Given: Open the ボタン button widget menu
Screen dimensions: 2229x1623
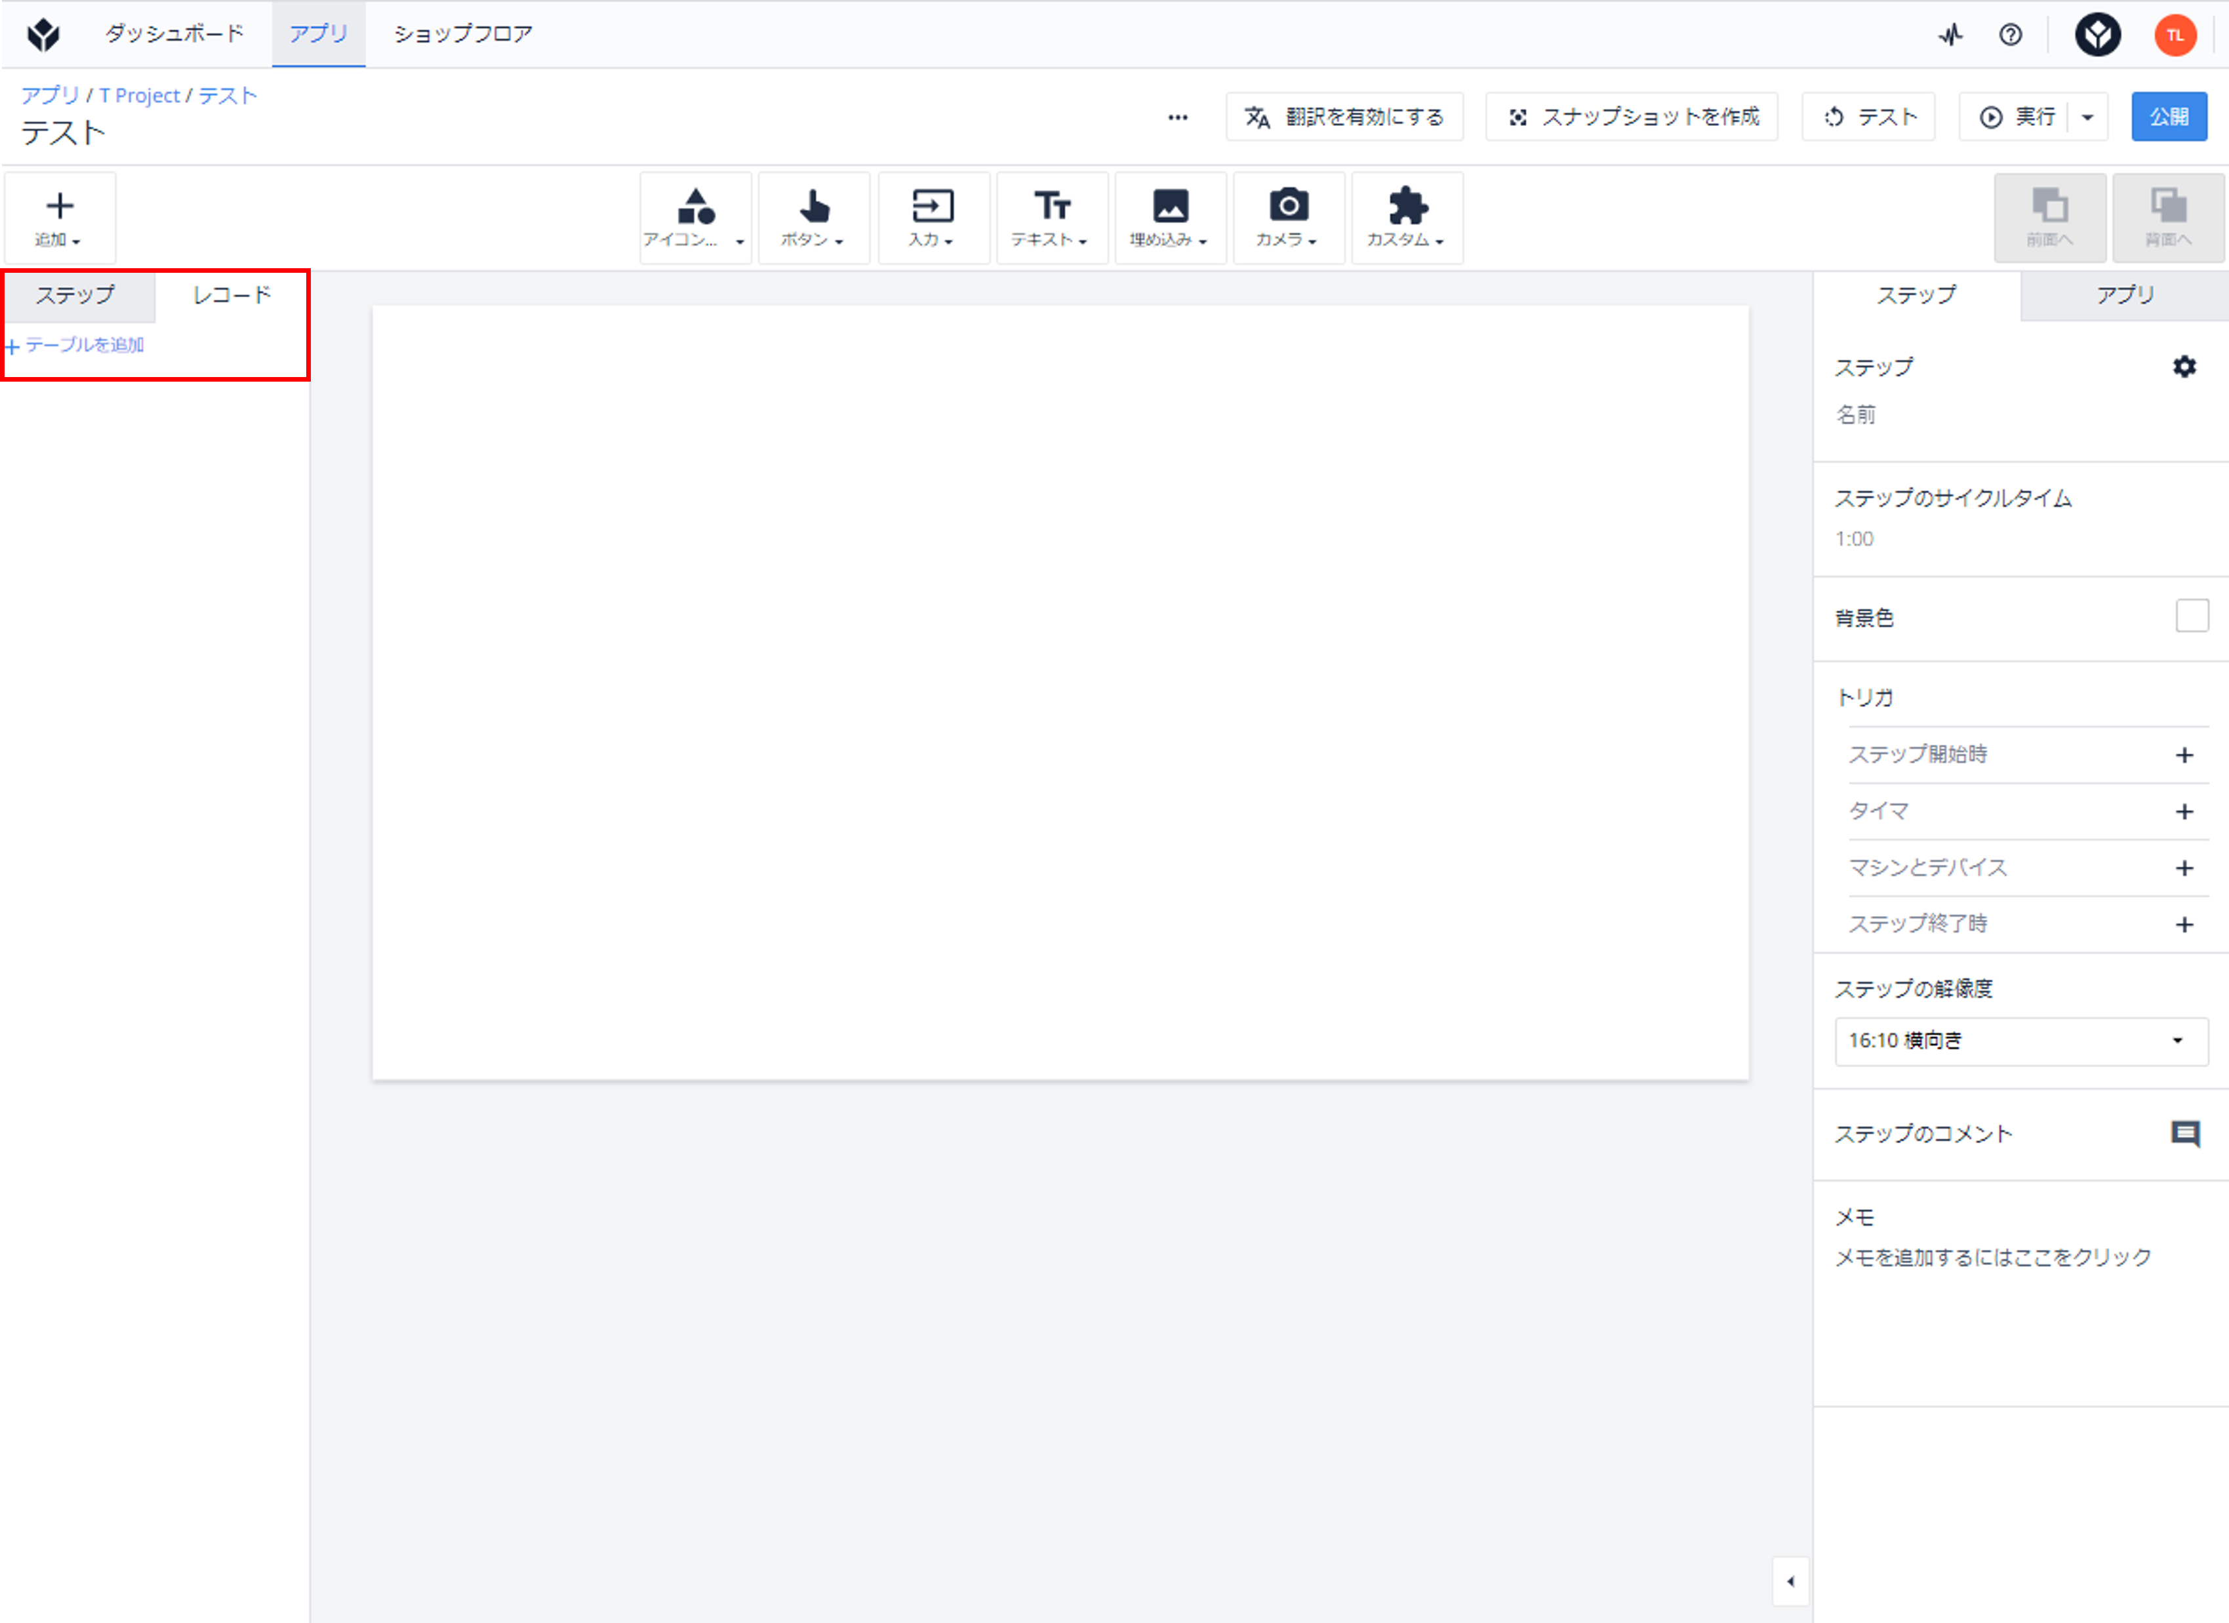Looking at the screenshot, I should point(814,217).
